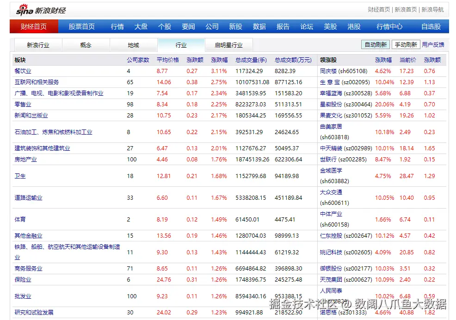This screenshot has width=456, height=320.
Task: Open the 用户反馈 link
Action: click(x=433, y=44)
